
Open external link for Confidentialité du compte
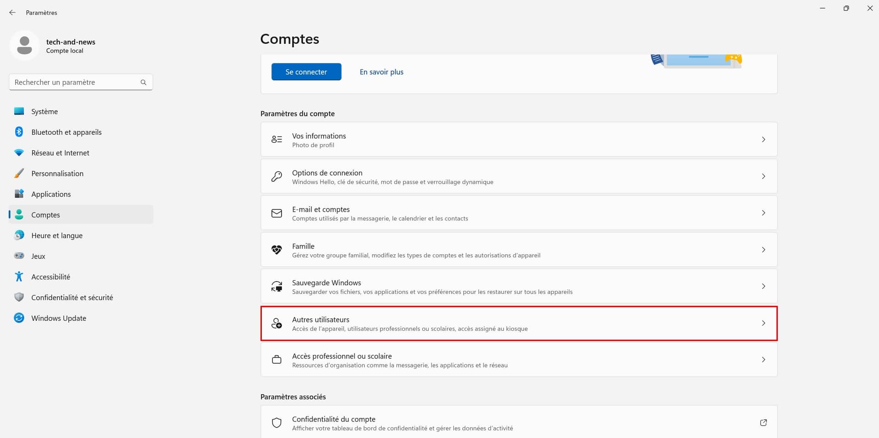pyautogui.click(x=763, y=423)
